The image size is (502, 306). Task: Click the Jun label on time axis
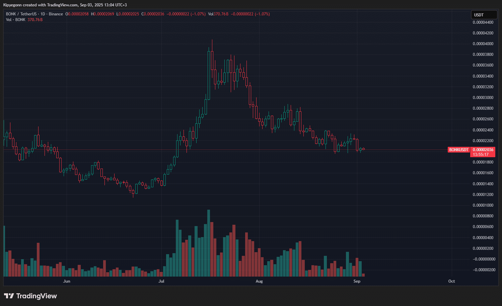click(x=67, y=281)
